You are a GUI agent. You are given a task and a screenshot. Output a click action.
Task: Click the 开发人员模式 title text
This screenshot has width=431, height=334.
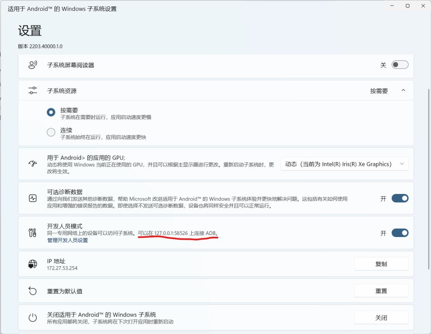coord(65,226)
